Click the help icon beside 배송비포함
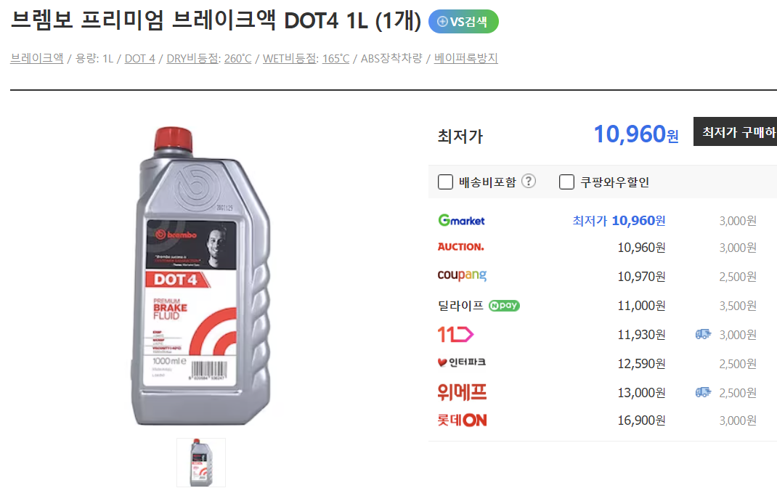Image resolution: width=777 pixels, height=488 pixels. click(529, 182)
